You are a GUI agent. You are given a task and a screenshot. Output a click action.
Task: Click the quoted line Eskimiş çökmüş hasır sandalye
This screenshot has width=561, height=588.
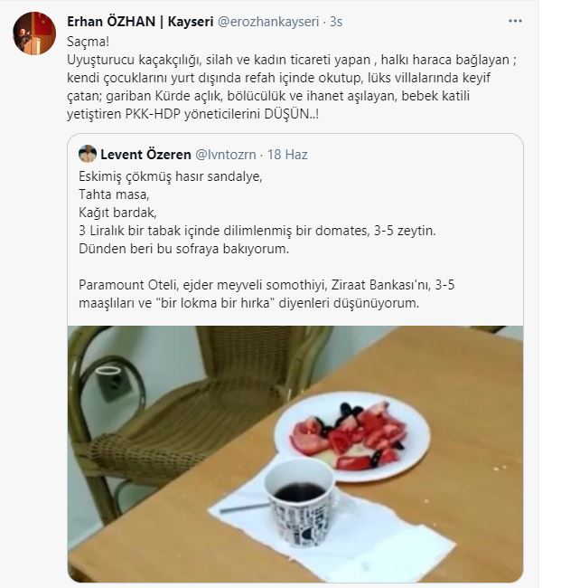pyautogui.click(x=171, y=176)
